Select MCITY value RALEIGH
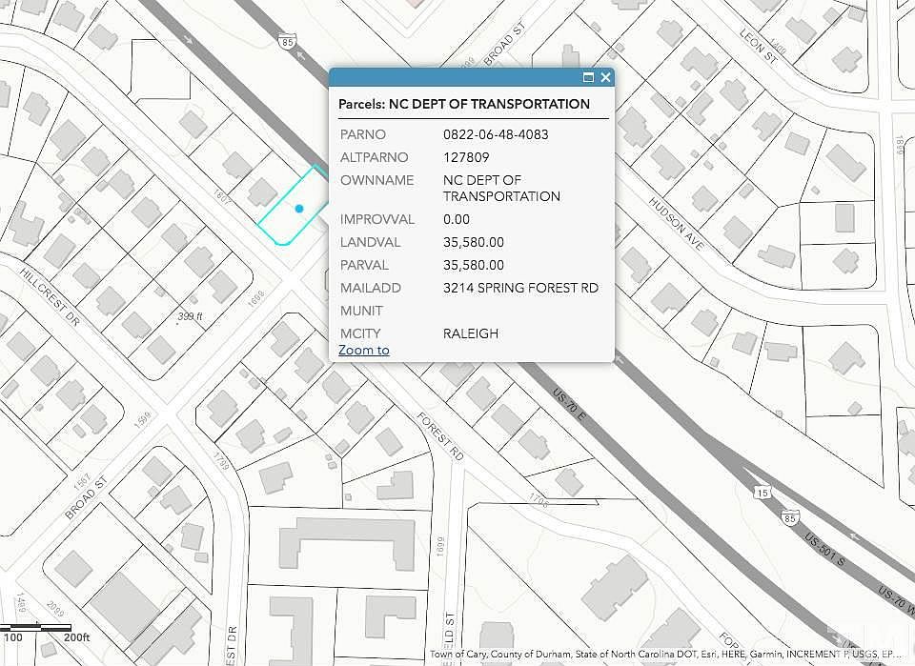Screen dimensions: 915x666 point(470,333)
